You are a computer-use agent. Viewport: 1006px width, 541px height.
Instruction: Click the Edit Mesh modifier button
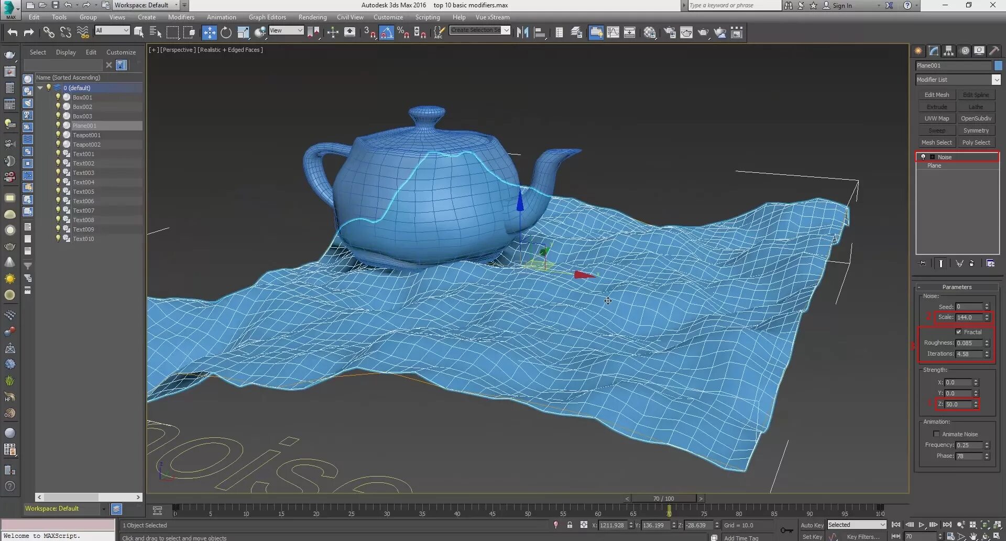coord(936,95)
